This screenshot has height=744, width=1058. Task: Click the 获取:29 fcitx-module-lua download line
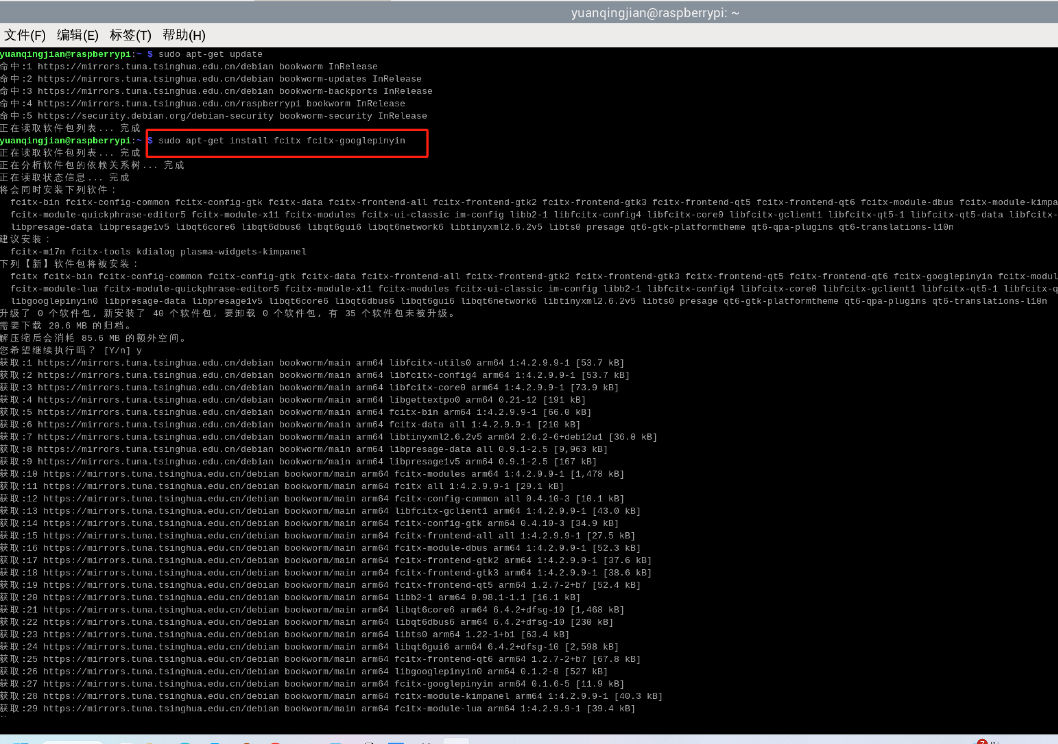click(317, 709)
